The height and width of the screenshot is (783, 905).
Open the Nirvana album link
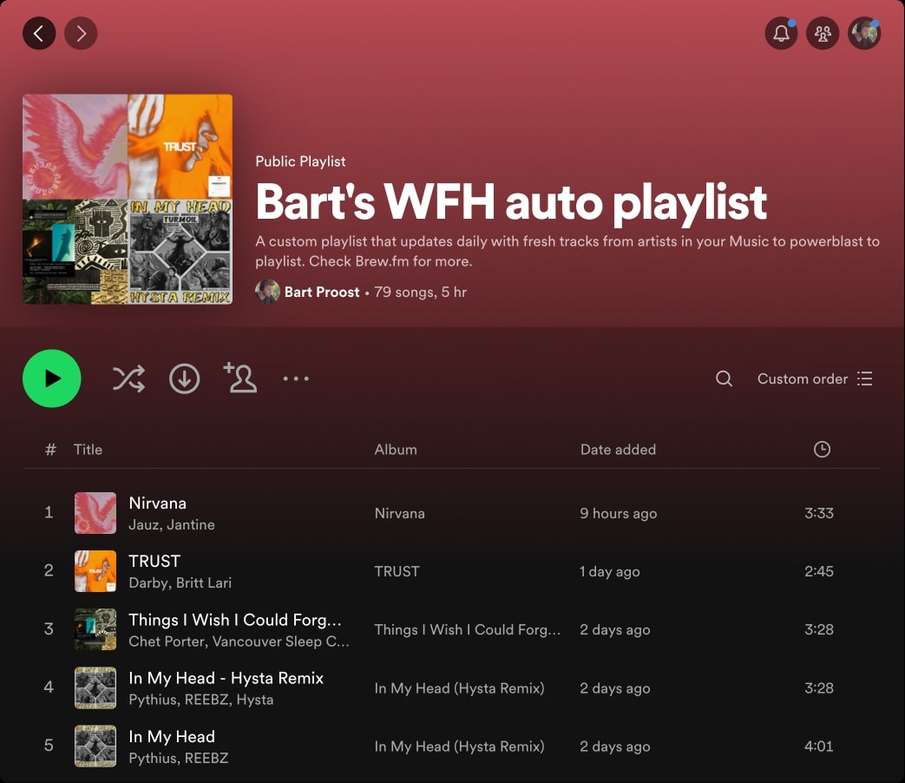pyautogui.click(x=399, y=513)
